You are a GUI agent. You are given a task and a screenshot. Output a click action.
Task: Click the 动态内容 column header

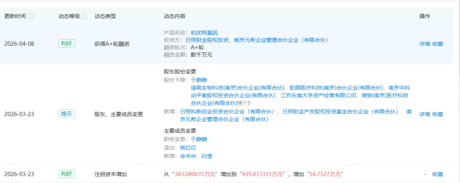(175, 17)
